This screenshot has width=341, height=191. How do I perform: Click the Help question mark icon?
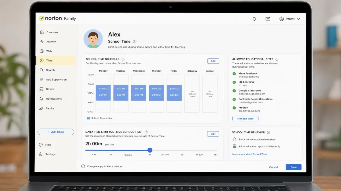coord(41,145)
